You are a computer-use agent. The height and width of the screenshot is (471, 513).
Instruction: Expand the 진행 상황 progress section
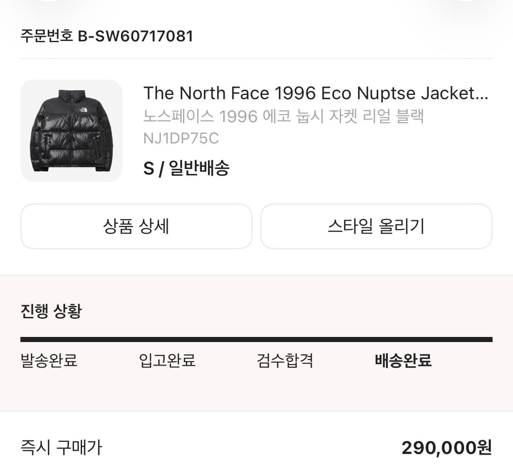pyautogui.click(x=50, y=311)
